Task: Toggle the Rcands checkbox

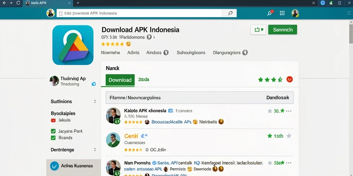Action: coord(53,137)
